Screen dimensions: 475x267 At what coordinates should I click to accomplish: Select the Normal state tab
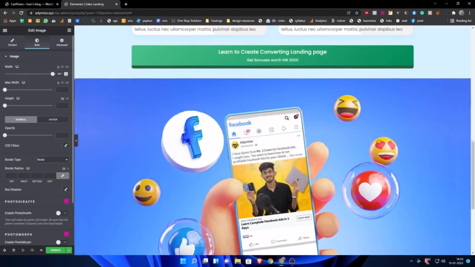[21, 119]
